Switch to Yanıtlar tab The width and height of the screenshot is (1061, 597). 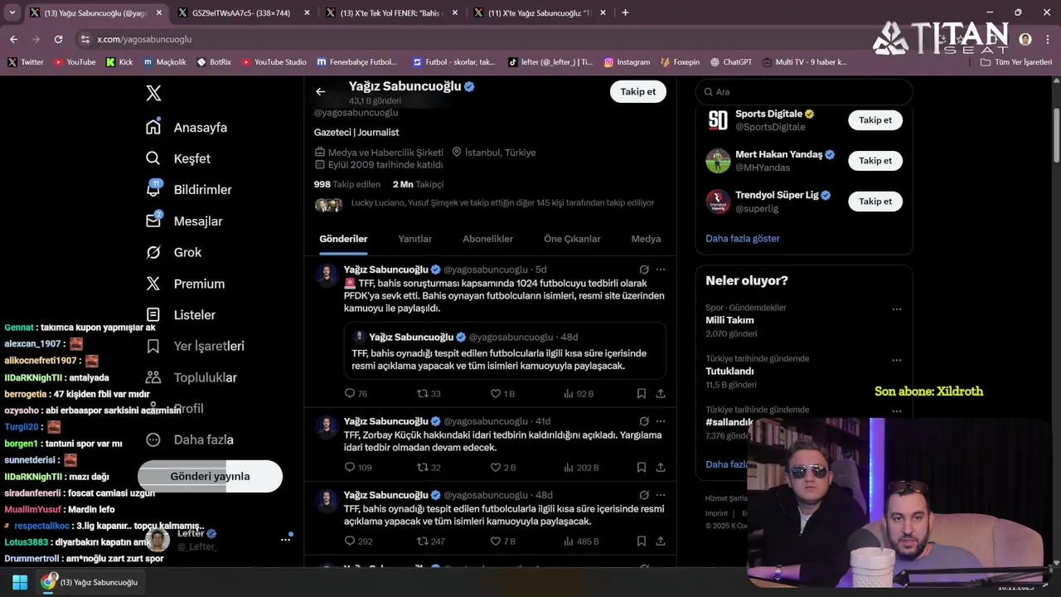[x=414, y=239]
